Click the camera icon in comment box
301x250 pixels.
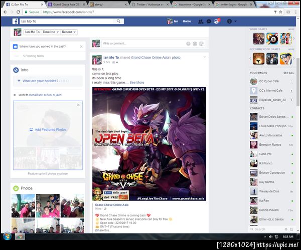point(195,44)
